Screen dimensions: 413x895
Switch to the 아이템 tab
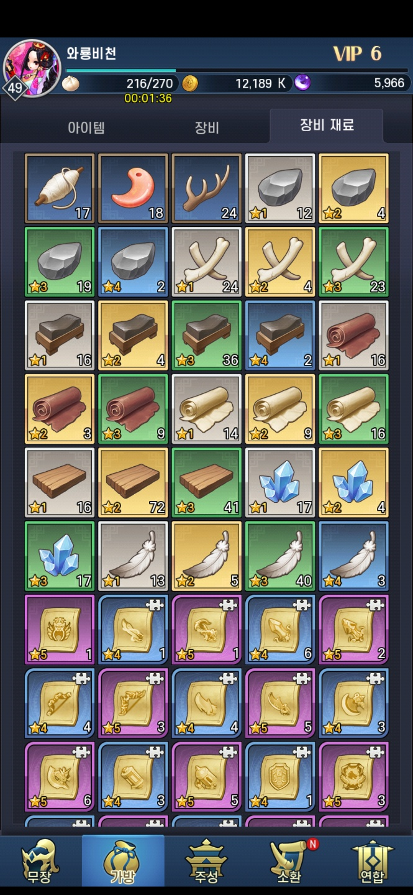point(86,128)
